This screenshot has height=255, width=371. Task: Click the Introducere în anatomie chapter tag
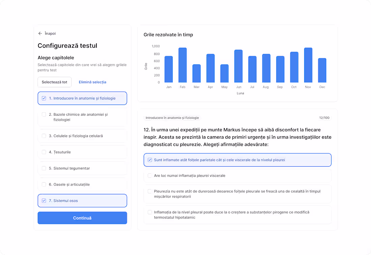coord(172,118)
